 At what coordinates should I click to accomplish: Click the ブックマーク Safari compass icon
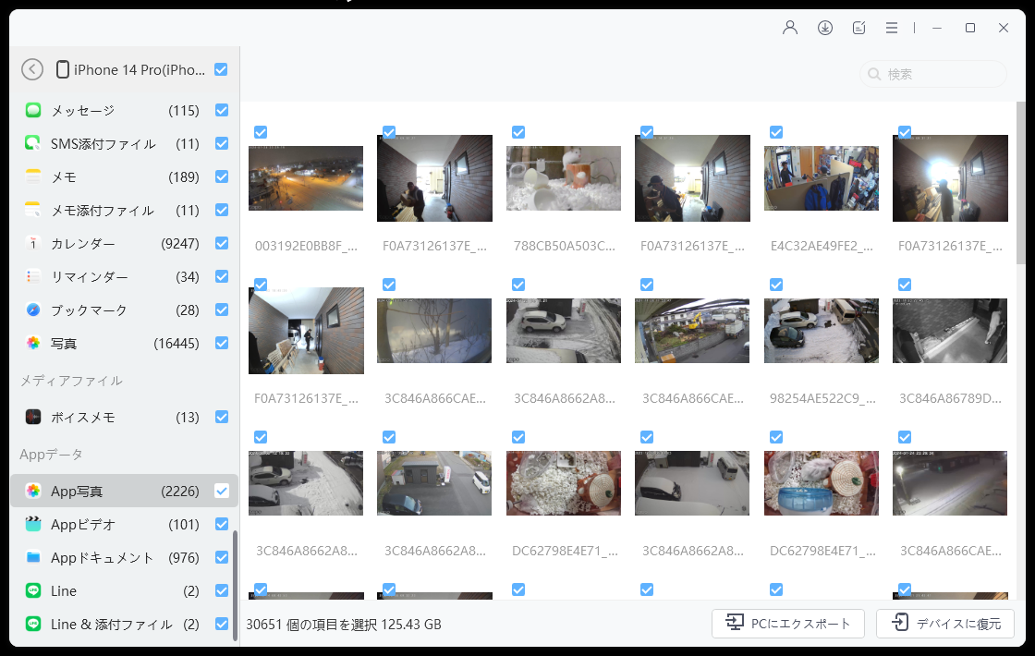point(33,310)
